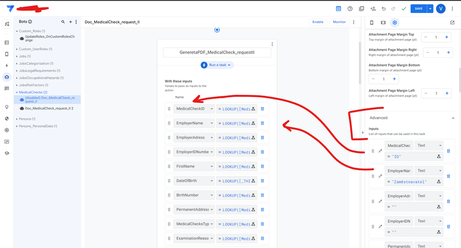461x248 pixels.
Task: Click the center editor vertical scrollbar
Action: [x=359, y=63]
